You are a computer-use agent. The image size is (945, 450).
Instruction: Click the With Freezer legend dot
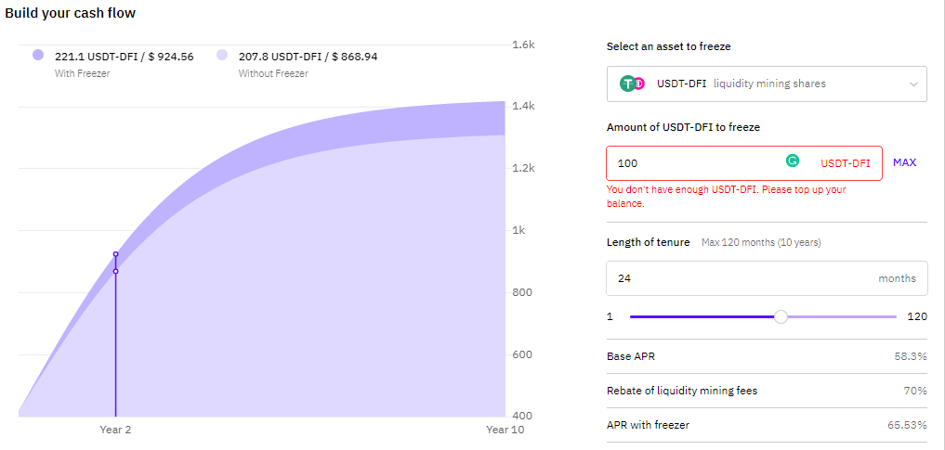click(38, 56)
